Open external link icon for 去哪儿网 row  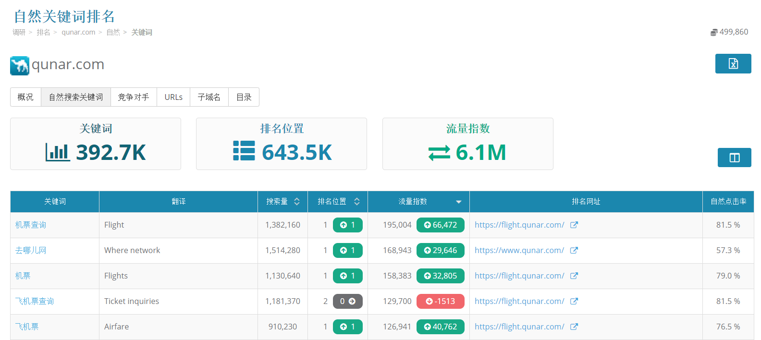pyautogui.click(x=574, y=250)
